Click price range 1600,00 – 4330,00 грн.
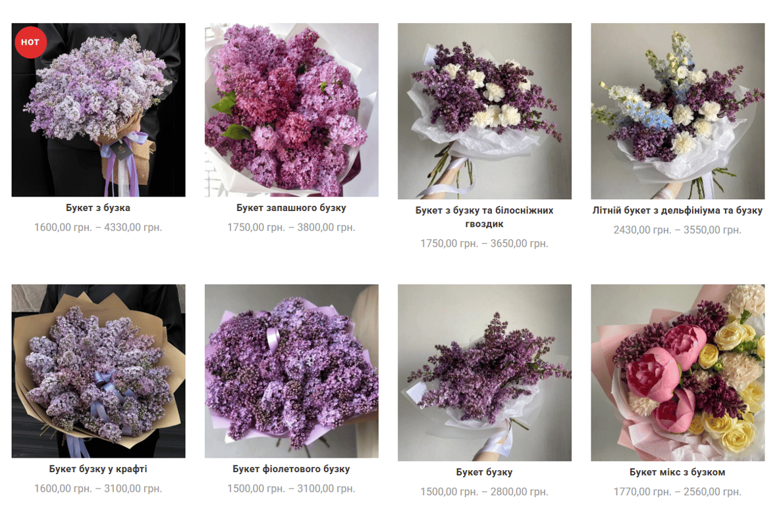The image size is (779, 505). (x=98, y=228)
